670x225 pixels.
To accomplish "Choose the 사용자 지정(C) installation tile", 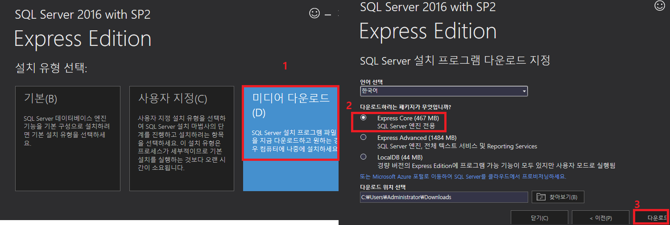I will pyautogui.click(x=182, y=139).
